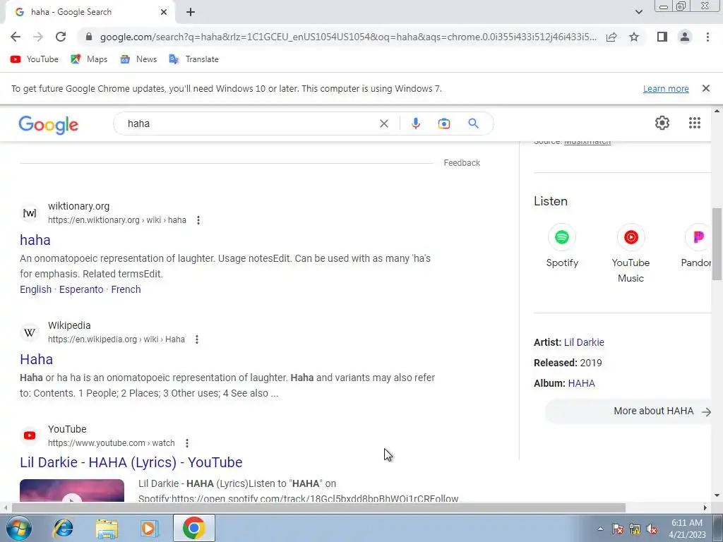
Task: Open Google search settings gear
Action: (x=662, y=123)
